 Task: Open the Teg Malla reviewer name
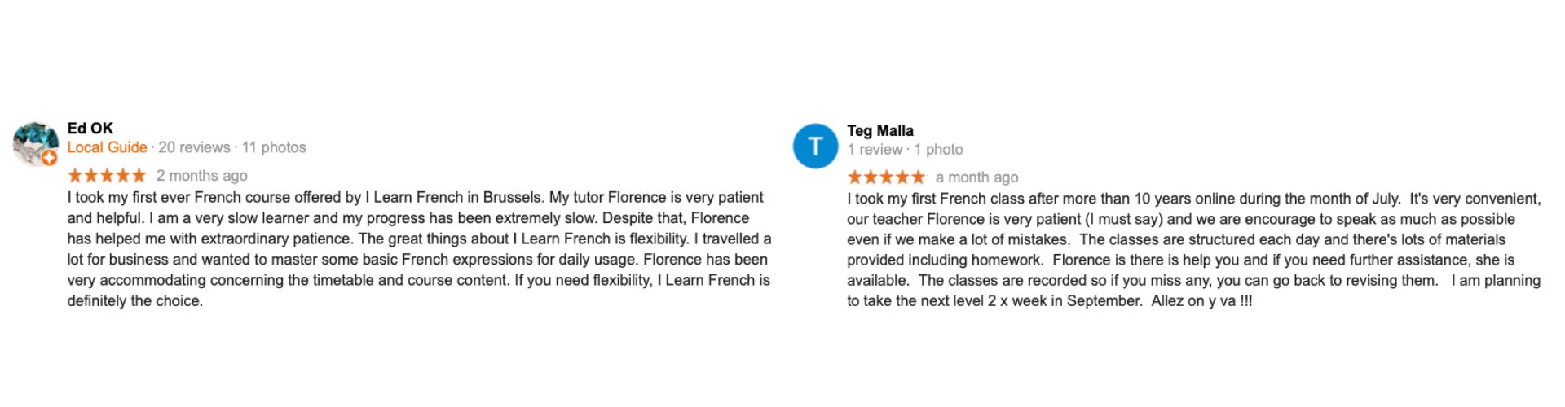[880, 131]
